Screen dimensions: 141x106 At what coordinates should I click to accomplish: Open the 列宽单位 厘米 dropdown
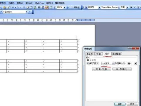coord(135,64)
